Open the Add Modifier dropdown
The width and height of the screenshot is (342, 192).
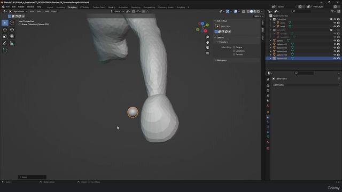(306, 85)
